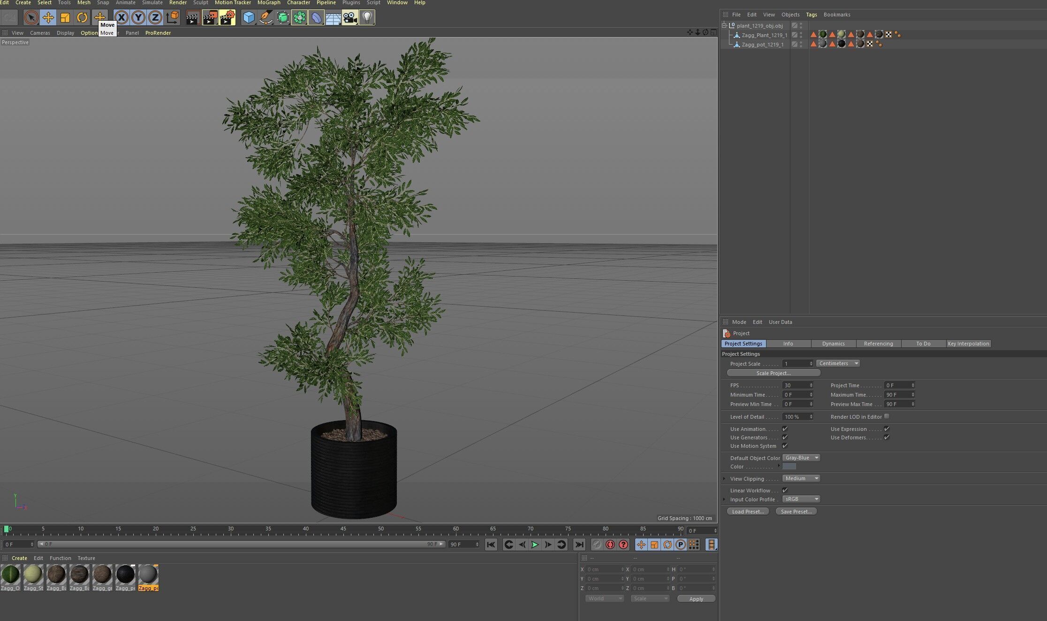Select the Live Selection arrow tool
Screen dimensions: 1047x621
point(31,18)
